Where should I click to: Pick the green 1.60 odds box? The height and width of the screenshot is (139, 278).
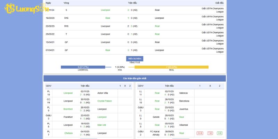(220, 133)
